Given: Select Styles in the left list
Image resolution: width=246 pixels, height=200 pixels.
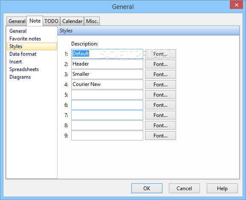Looking at the screenshot, I should coord(32,46).
